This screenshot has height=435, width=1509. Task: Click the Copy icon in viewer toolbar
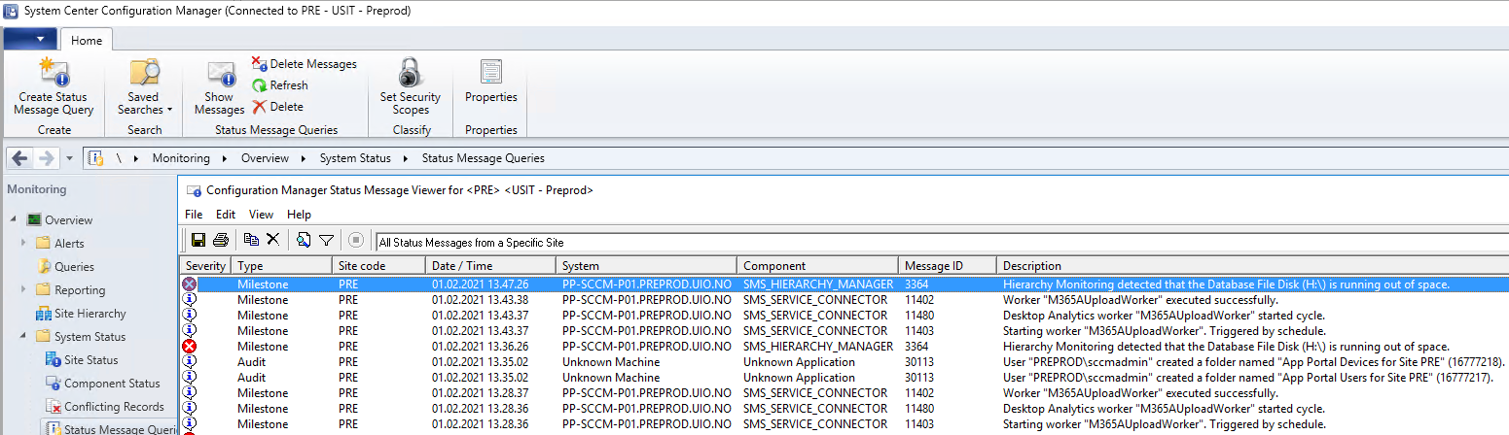click(x=252, y=240)
